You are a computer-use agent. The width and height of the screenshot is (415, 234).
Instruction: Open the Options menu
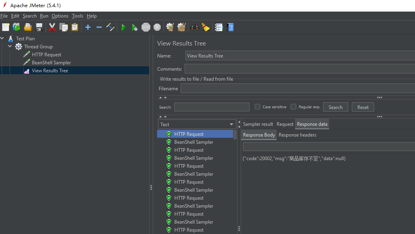[60, 16]
